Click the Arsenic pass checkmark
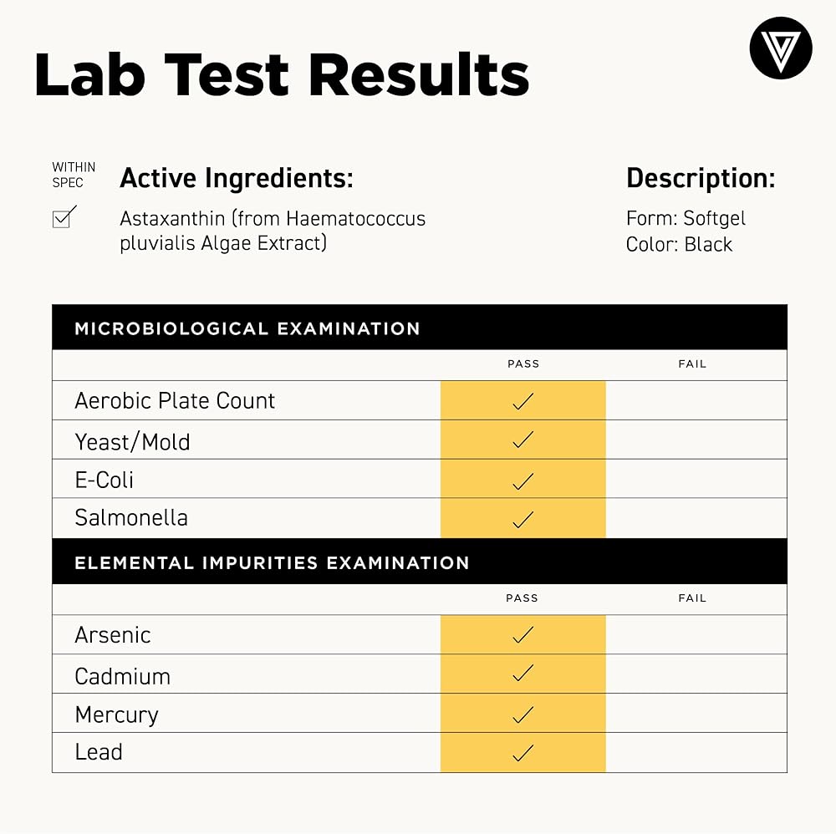Image resolution: width=836 pixels, height=834 pixels. tap(522, 635)
